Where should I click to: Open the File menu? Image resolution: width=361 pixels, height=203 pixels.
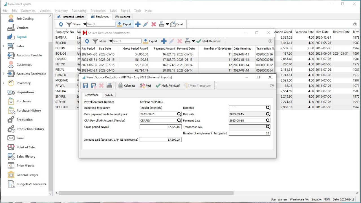pos(5,11)
